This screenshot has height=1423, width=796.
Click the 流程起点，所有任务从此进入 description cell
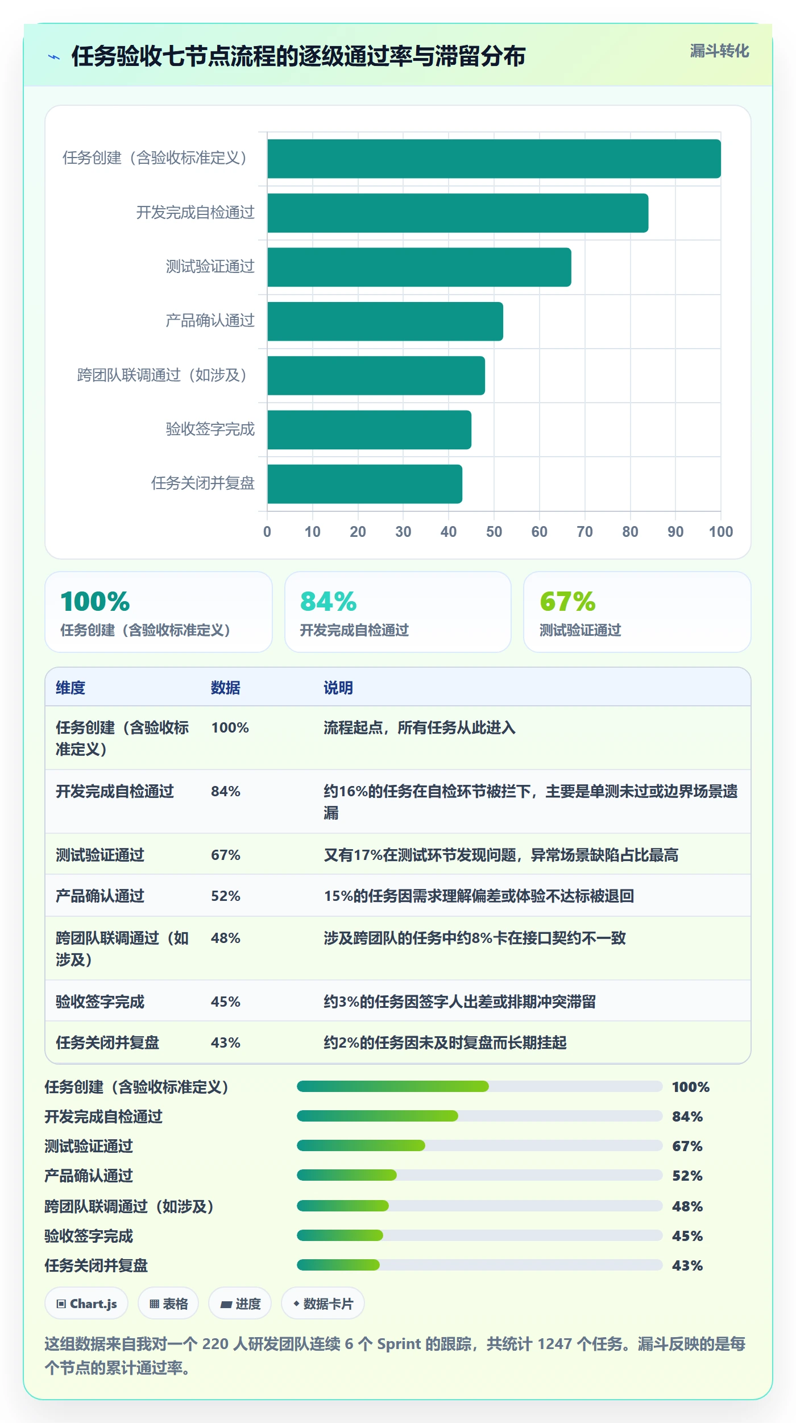420,727
